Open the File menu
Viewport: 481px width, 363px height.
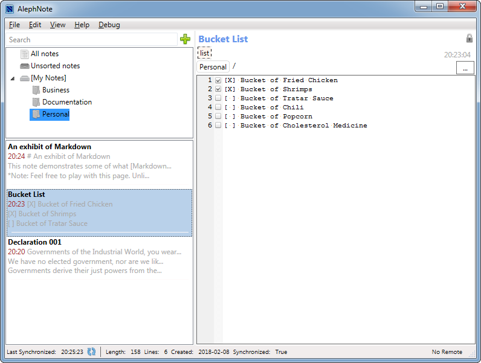point(15,25)
